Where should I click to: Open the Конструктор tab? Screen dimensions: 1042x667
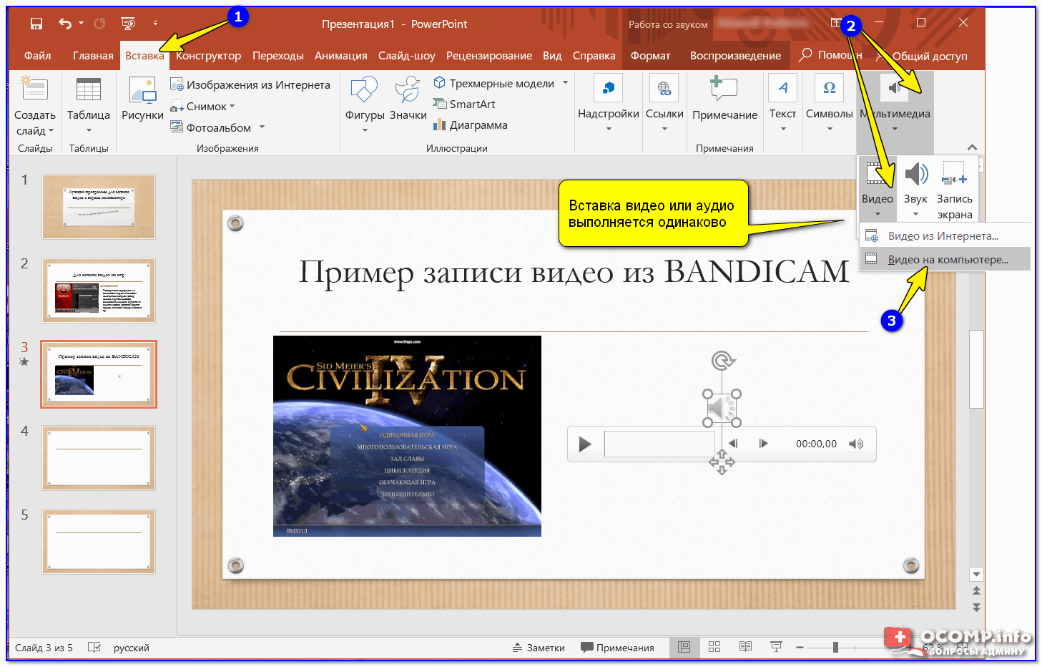(208, 55)
